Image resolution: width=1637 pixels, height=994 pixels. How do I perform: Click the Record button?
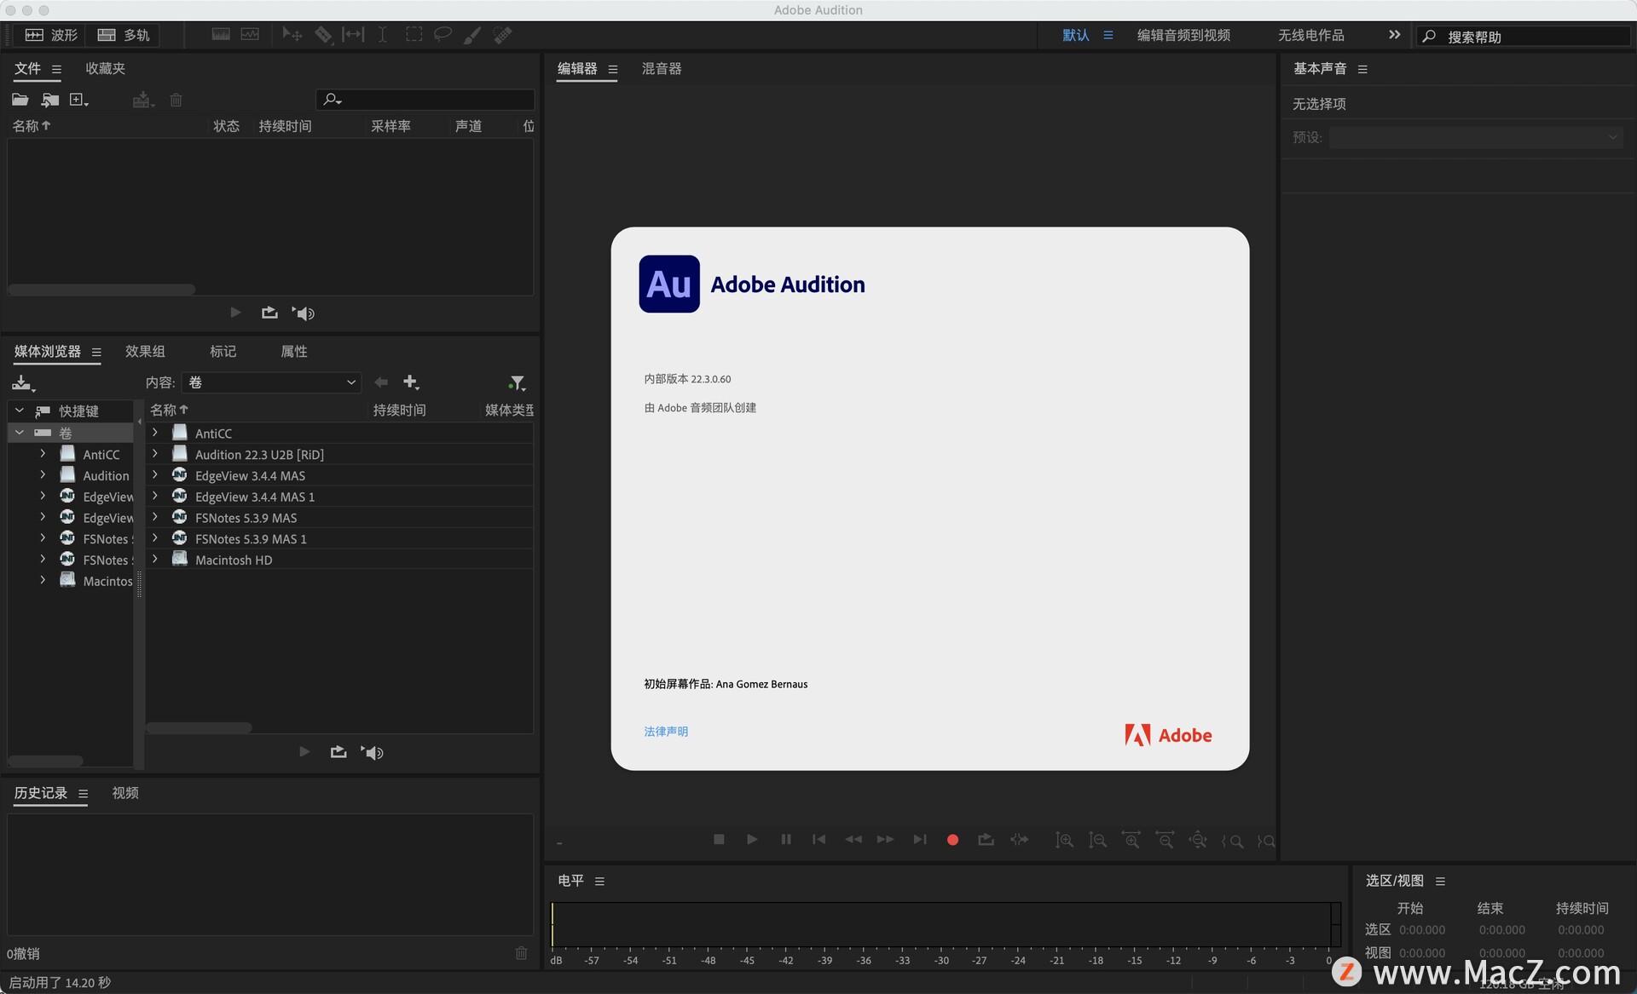coord(952,840)
